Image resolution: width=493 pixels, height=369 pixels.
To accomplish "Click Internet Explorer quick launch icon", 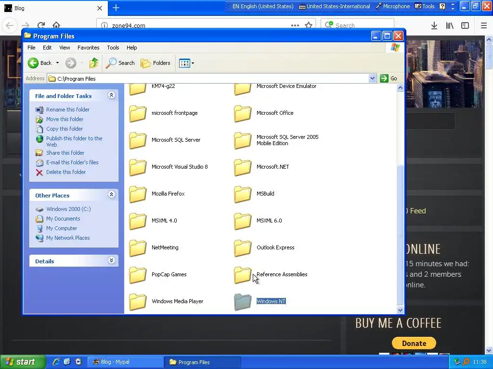I will (56, 362).
